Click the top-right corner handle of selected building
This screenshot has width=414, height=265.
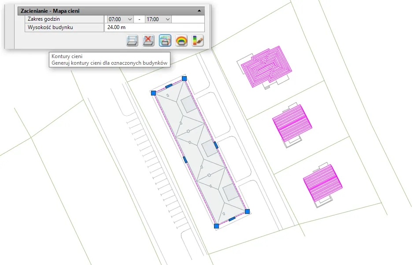coord(185,78)
